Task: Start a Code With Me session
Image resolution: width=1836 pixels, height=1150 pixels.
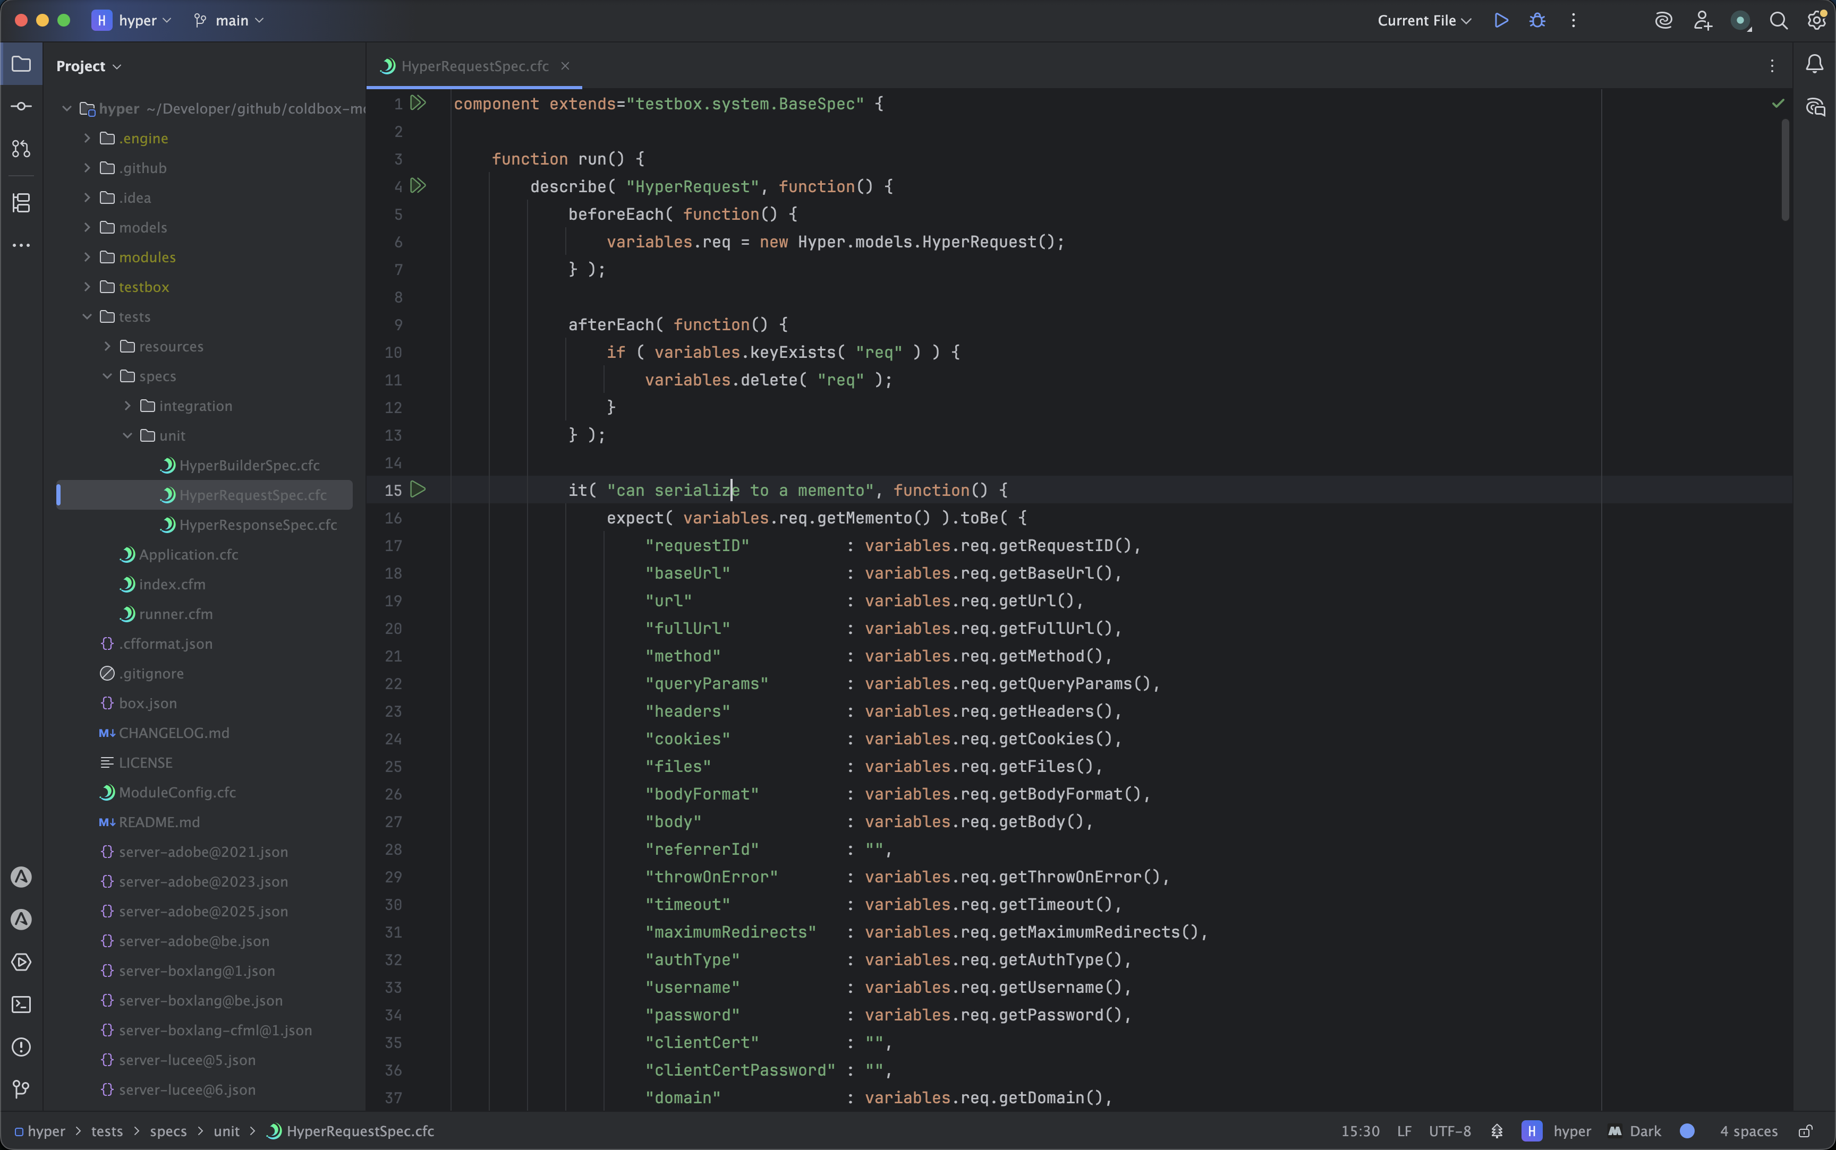Action: [1703, 21]
